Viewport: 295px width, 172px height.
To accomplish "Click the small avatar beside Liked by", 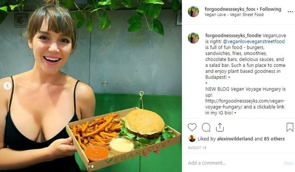I will coord(192,138).
